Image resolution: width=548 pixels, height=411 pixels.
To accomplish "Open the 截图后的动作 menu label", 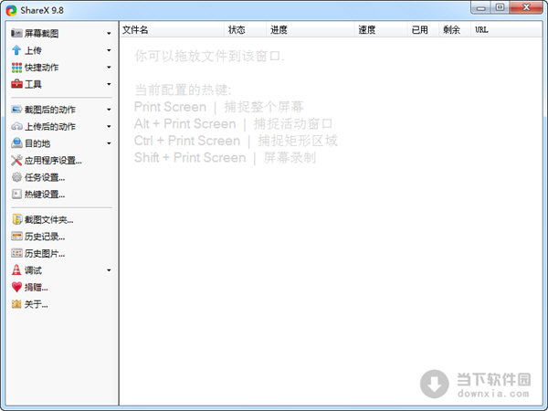I will [50, 110].
